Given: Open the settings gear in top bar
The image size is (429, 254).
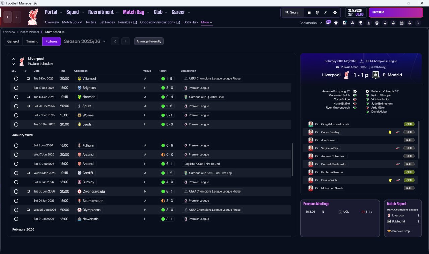Looking at the screenshot, I should pyautogui.click(x=335, y=12).
